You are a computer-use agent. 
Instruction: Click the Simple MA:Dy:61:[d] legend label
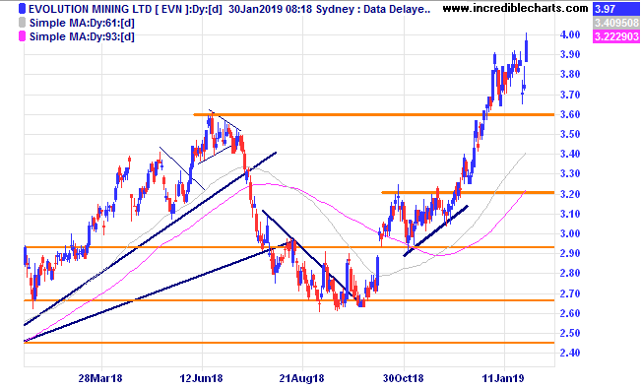pos(82,23)
